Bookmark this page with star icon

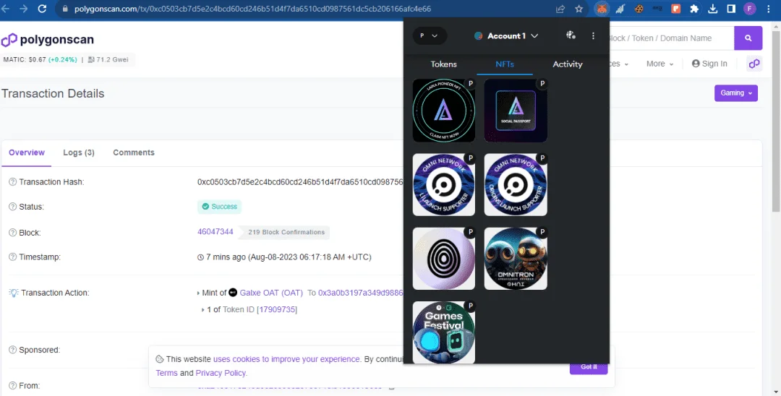pyautogui.click(x=579, y=9)
